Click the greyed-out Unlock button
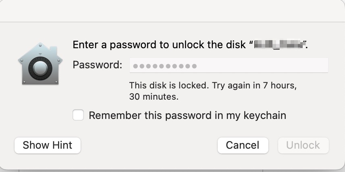This screenshot has width=345, height=172. 303,145
